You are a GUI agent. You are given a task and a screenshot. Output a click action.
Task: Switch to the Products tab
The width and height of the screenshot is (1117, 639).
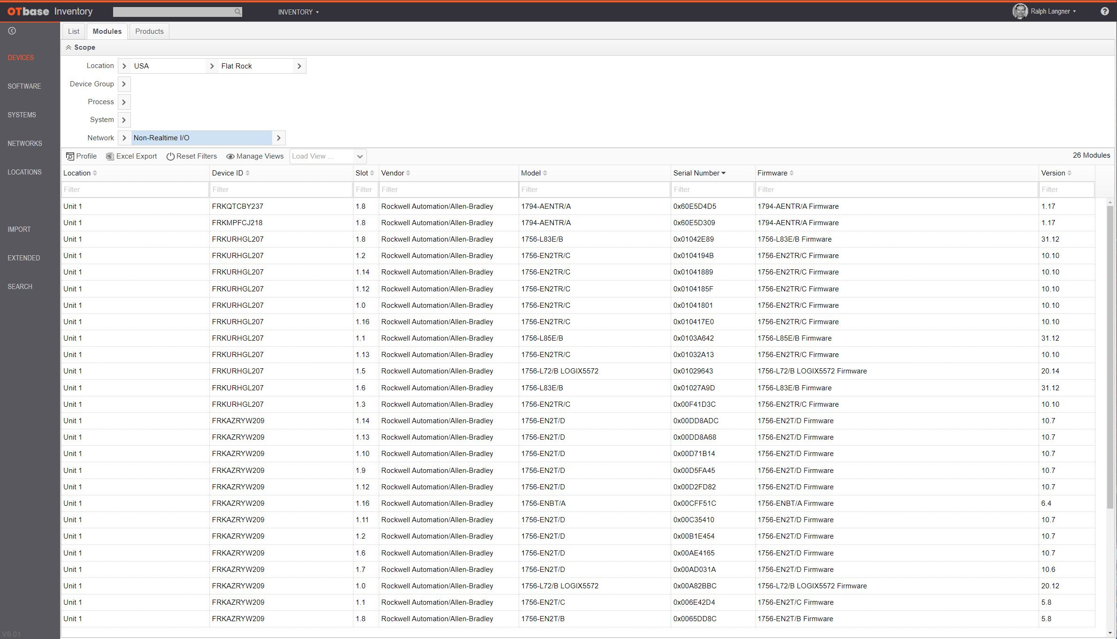pyautogui.click(x=149, y=31)
